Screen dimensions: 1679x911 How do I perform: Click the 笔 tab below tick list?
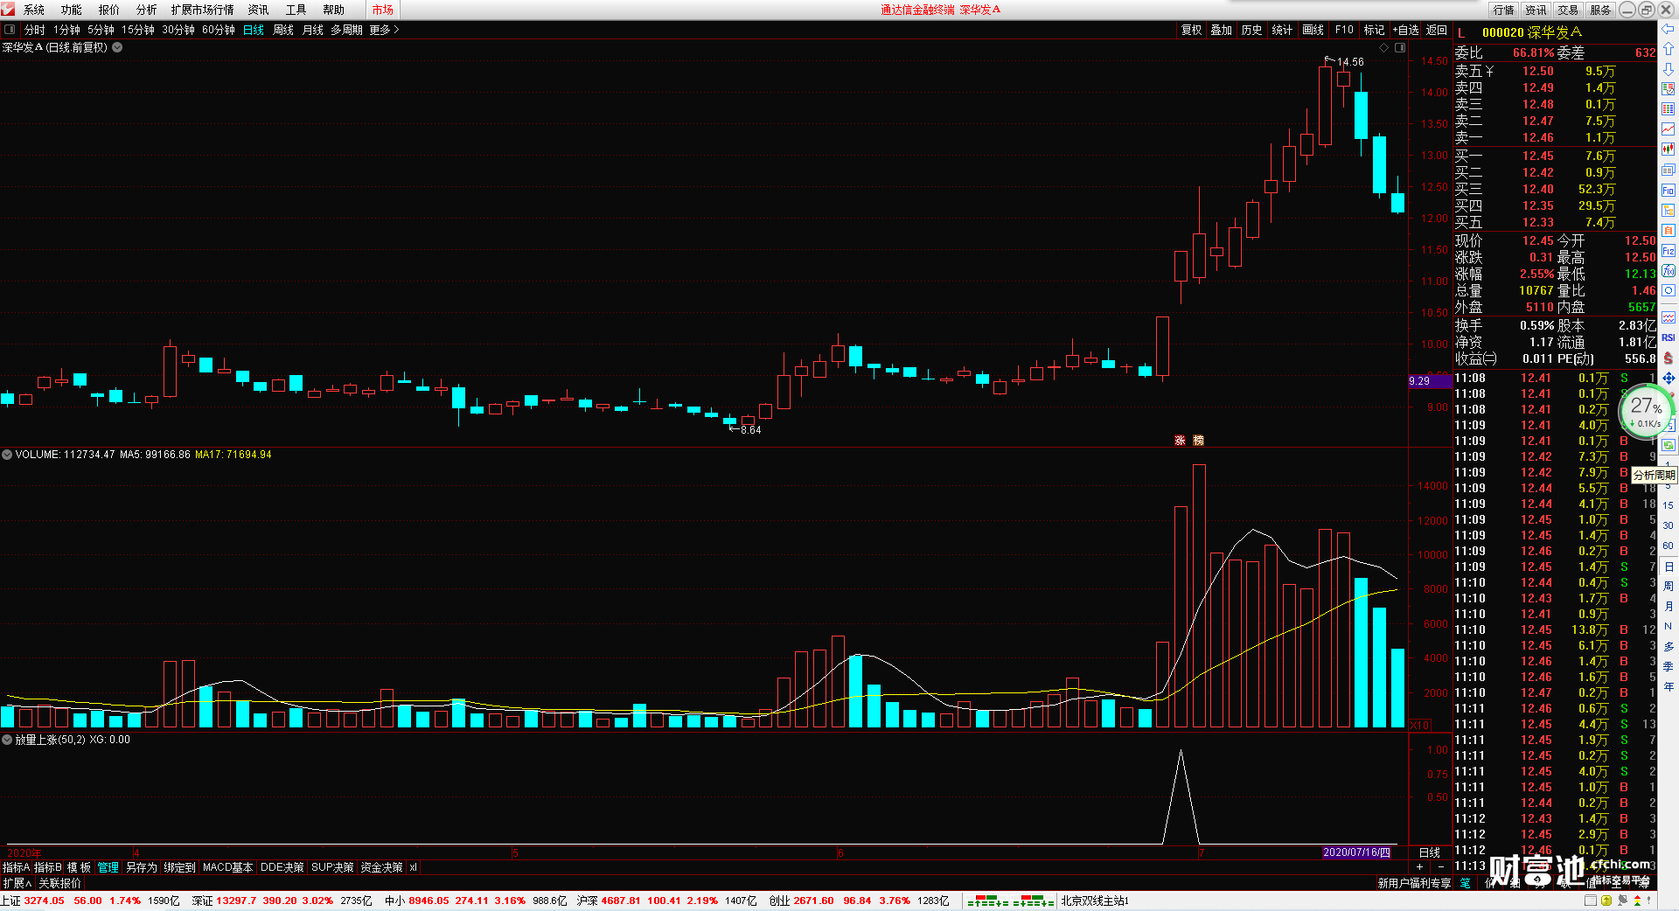[x=1466, y=883]
